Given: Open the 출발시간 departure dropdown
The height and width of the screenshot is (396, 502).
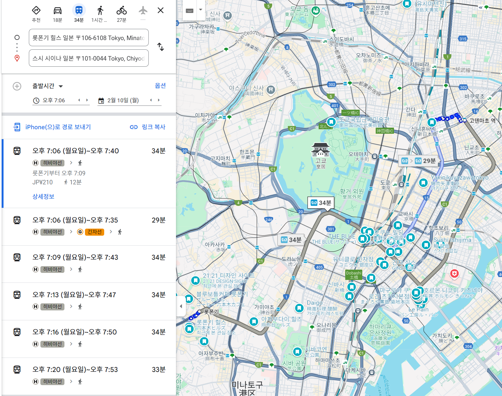Looking at the screenshot, I should click(x=47, y=86).
